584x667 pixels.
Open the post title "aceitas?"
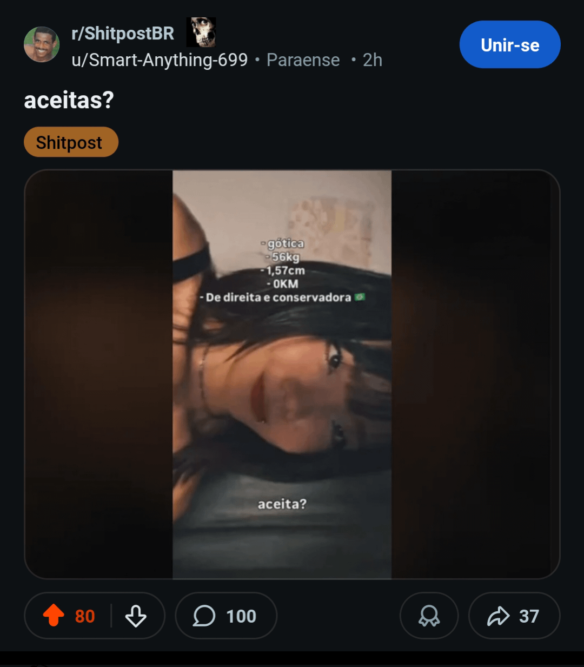point(69,101)
